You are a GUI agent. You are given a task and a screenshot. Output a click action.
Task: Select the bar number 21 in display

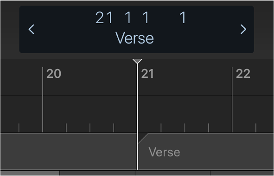tap(104, 18)
